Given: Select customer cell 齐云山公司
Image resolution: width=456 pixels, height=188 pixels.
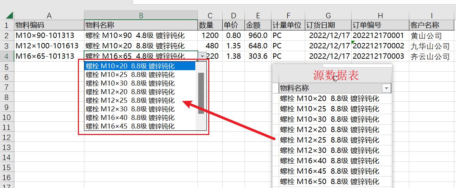Looking at the screenshot, I should [432, 56].
